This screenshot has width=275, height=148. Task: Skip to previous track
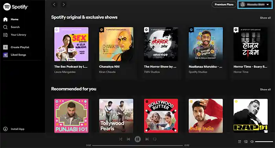pyautogui.click(x=128, y=139)
